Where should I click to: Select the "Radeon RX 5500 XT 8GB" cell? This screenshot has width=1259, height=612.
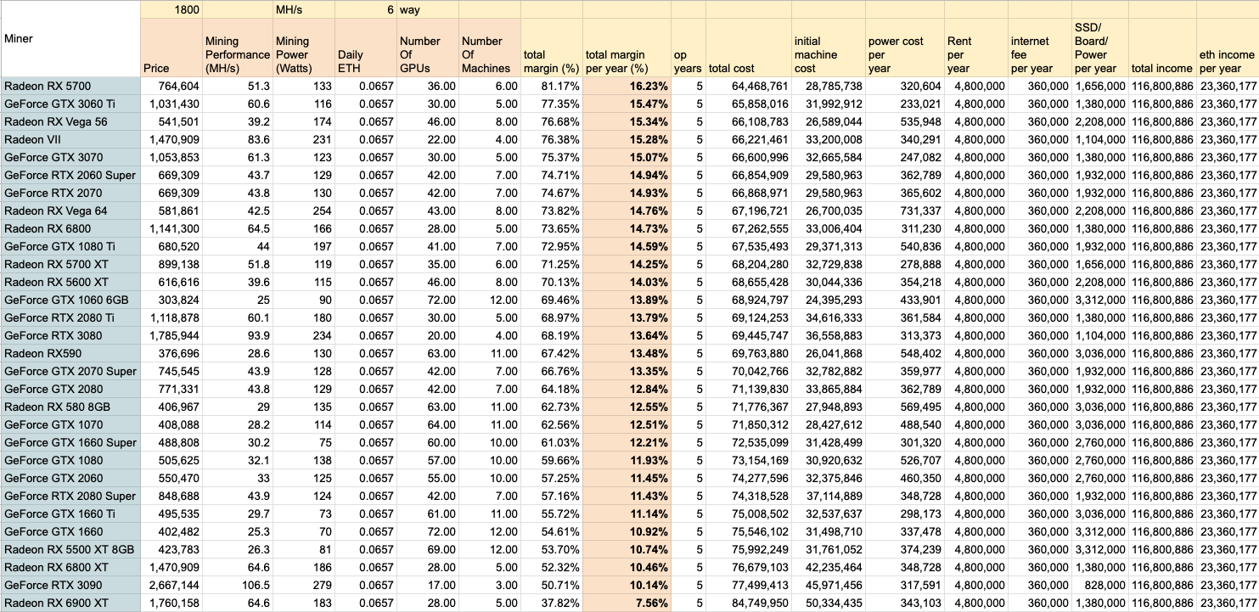[70, 549]
